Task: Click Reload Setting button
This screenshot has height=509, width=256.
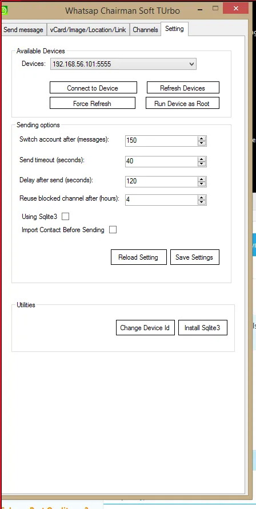Action: 138,257
